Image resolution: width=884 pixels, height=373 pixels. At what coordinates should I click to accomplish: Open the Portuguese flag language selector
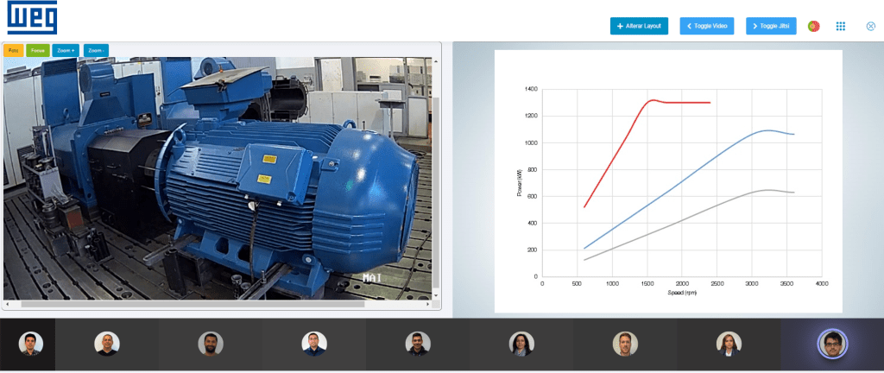coord(813,27)
